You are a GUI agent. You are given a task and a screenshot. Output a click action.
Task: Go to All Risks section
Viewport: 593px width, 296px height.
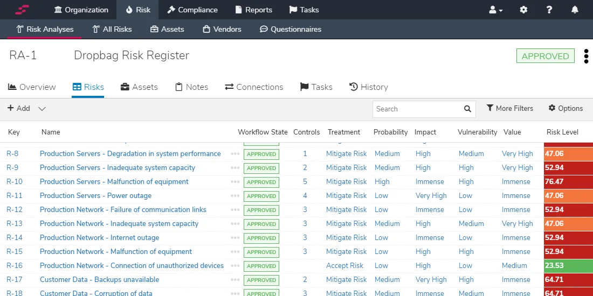[112, 29]
